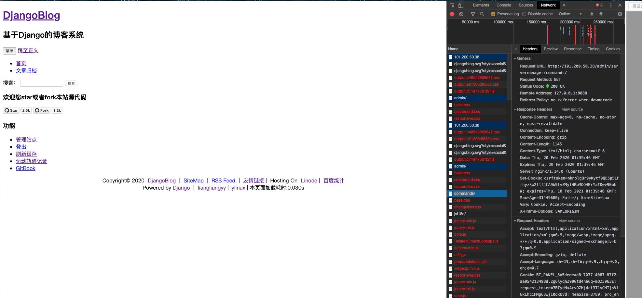
Task: Click the 菜单 menu button
Action: [x=9, y=51]
